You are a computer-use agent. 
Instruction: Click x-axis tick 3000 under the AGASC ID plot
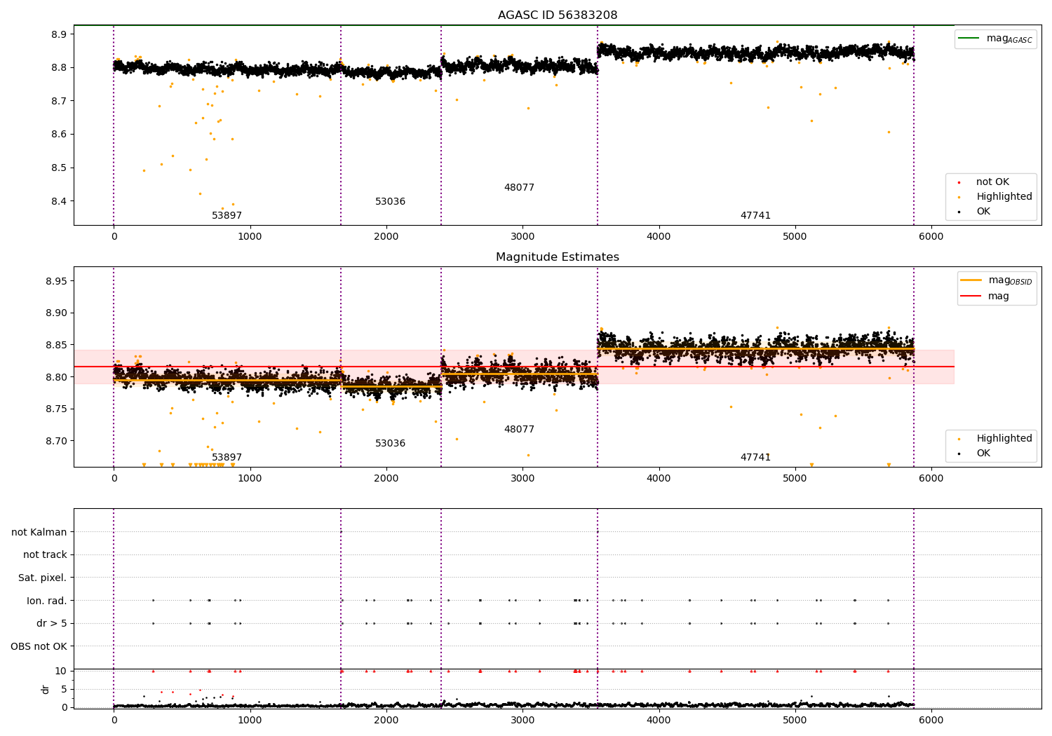[522, 237]
